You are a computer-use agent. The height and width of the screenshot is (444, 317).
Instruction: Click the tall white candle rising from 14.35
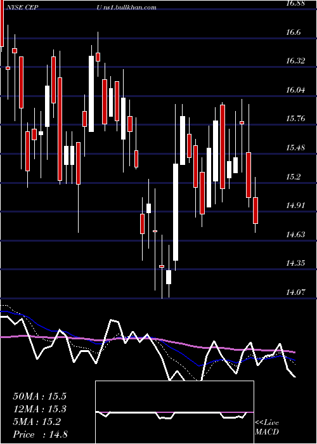click(x=176, y=212)
